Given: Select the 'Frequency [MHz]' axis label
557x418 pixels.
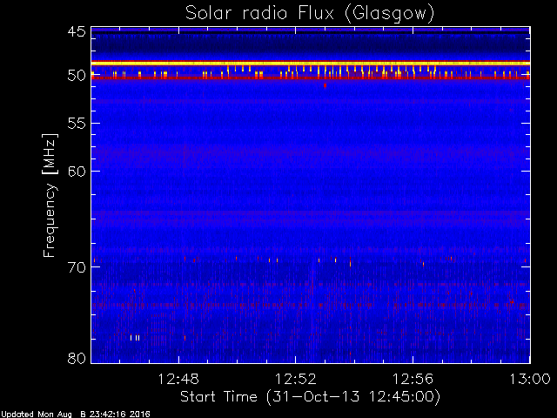Looking at the screenshot, I should point(50,195).
